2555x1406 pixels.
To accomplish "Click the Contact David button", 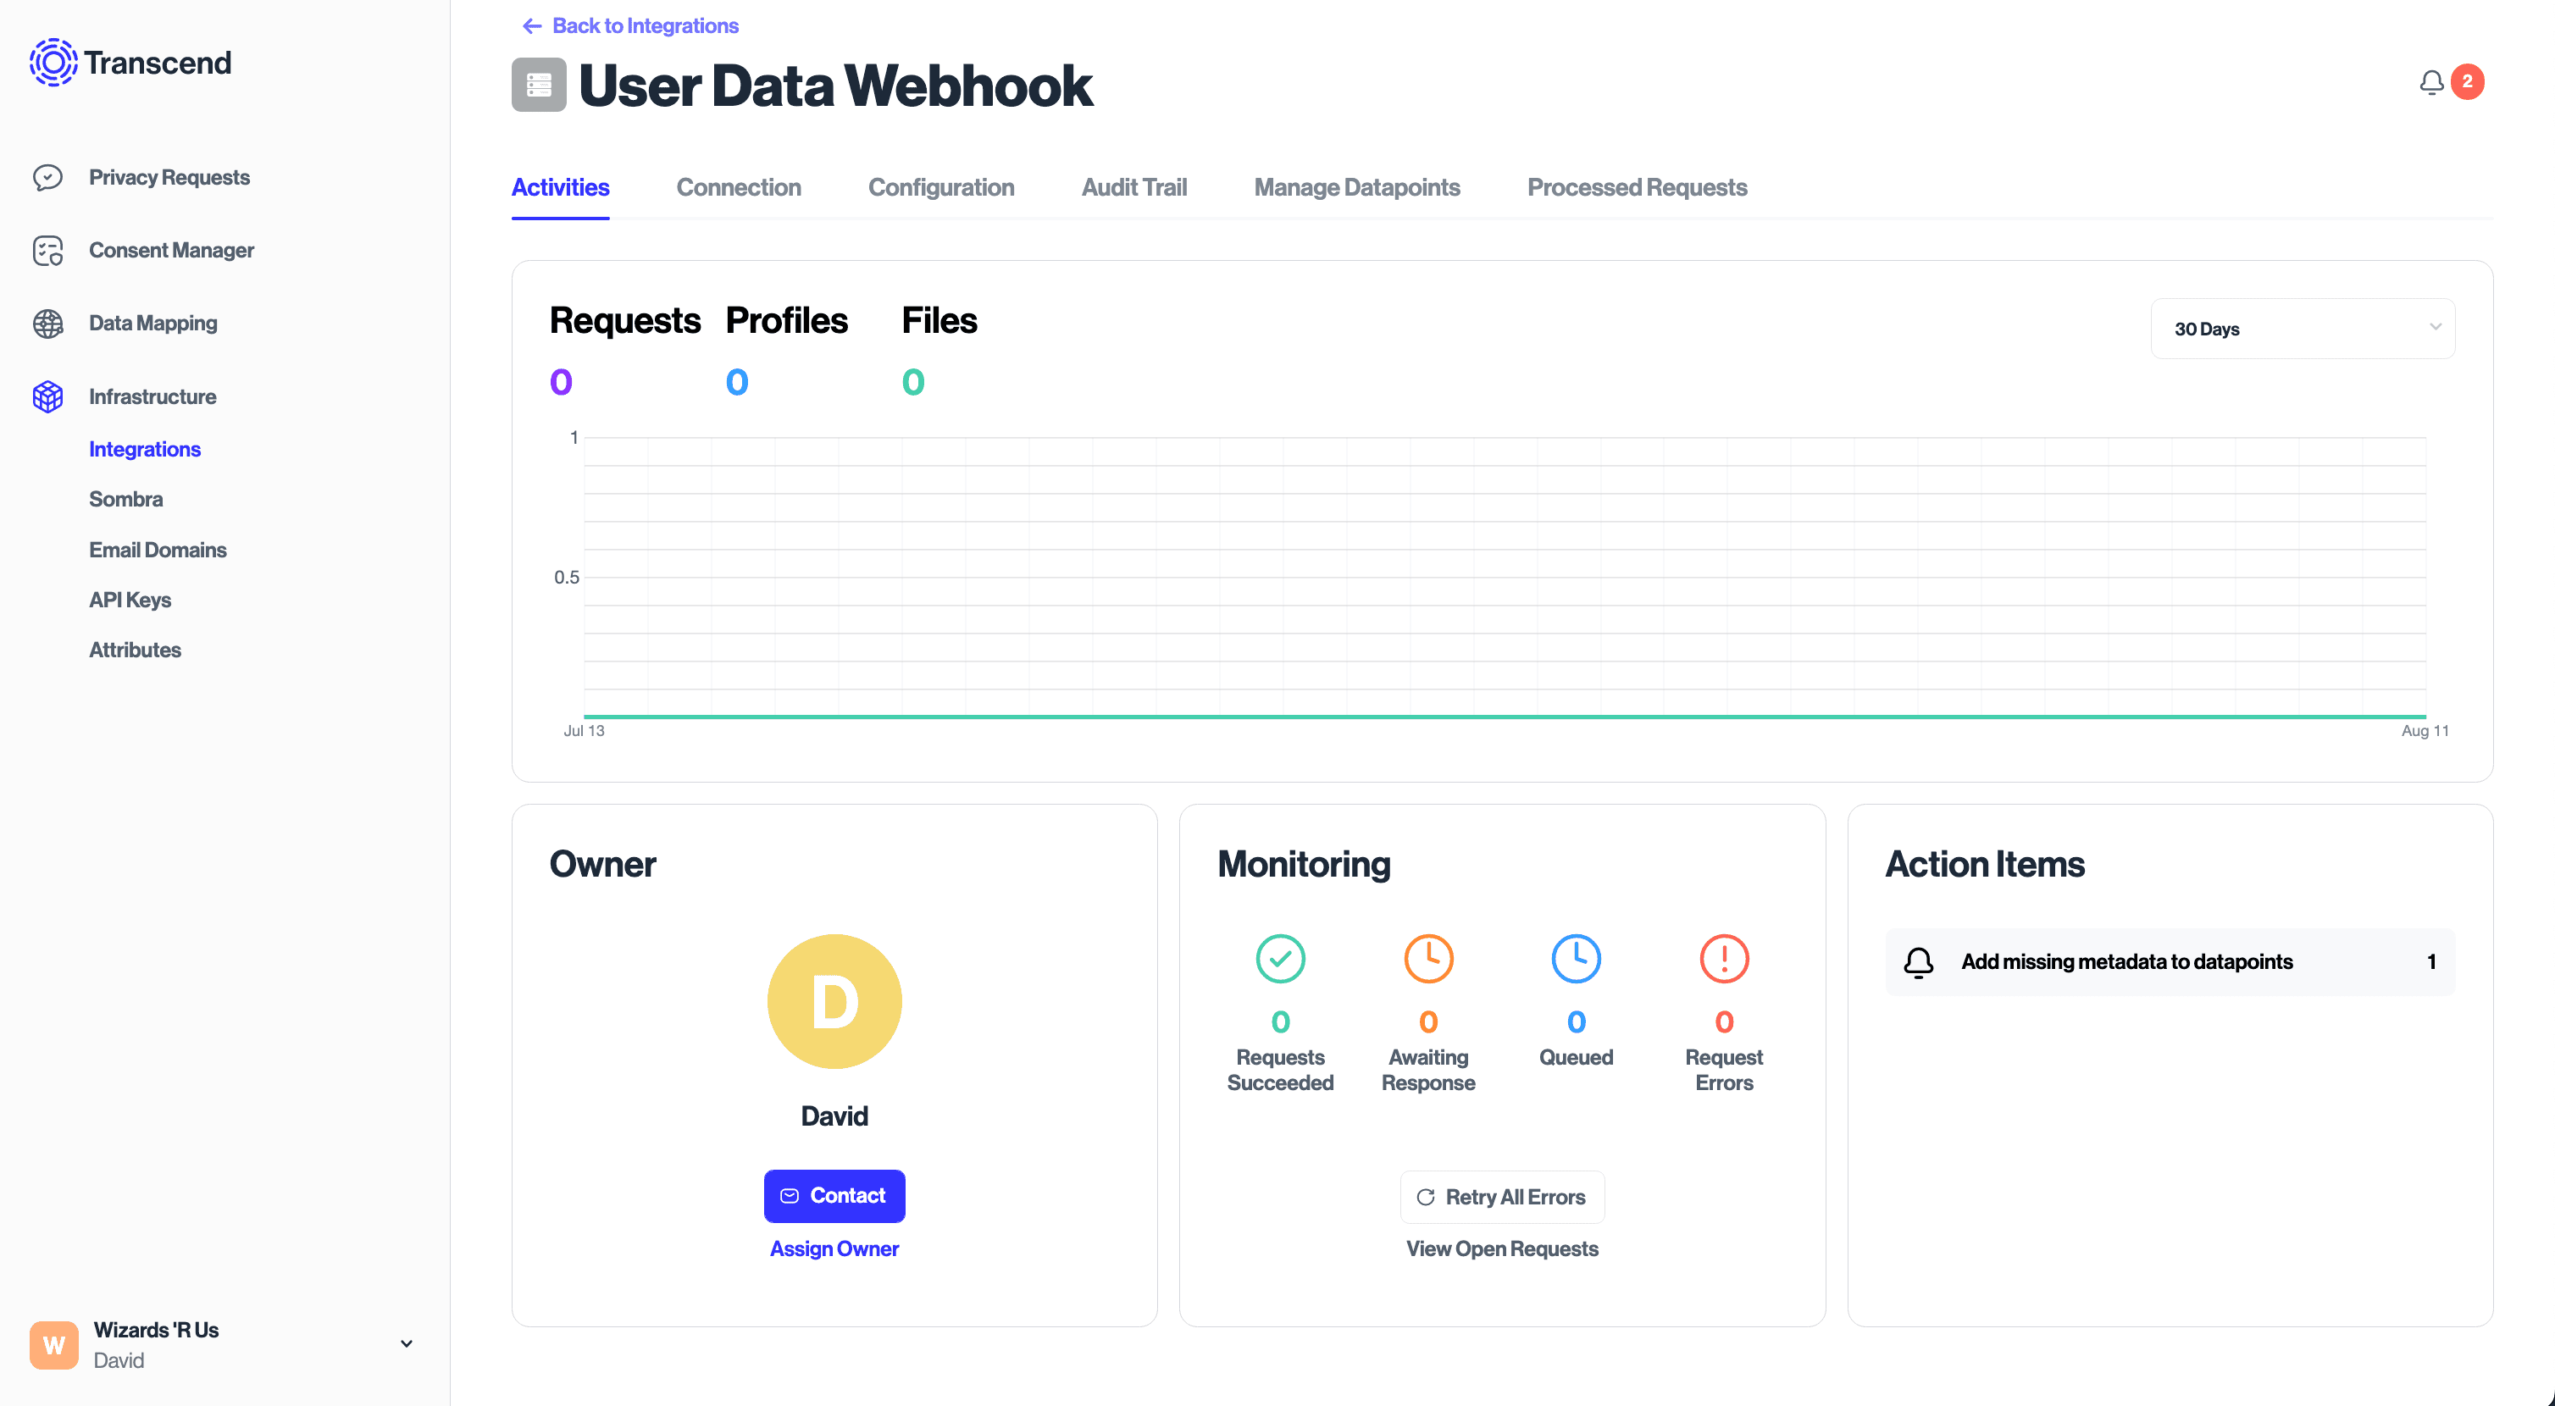I will tap(834, 1195).
